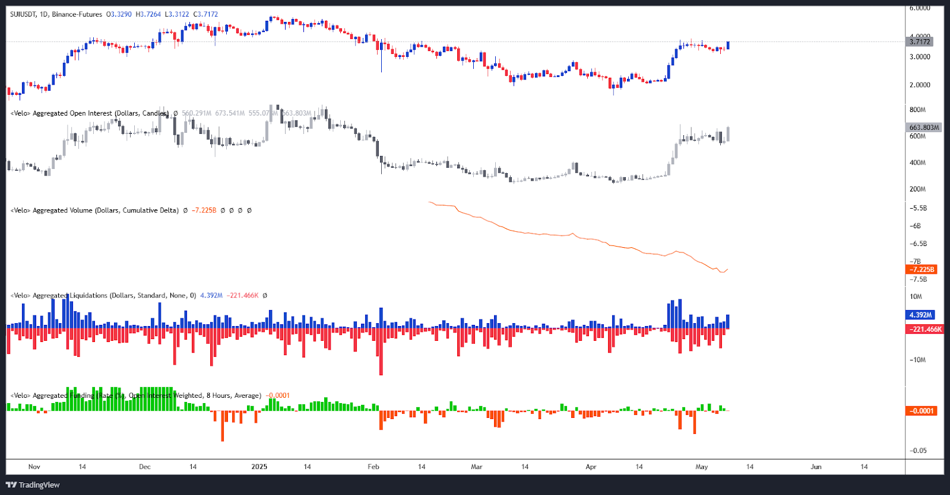The width and height of the screenshot is (950, 495).
Task: Select the May label on time axis
Action: pyautogui.click(x=702, y=467)
